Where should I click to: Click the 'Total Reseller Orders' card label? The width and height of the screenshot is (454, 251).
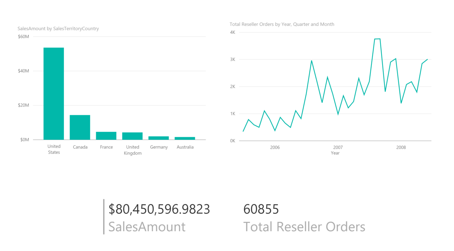click(304, 227)
